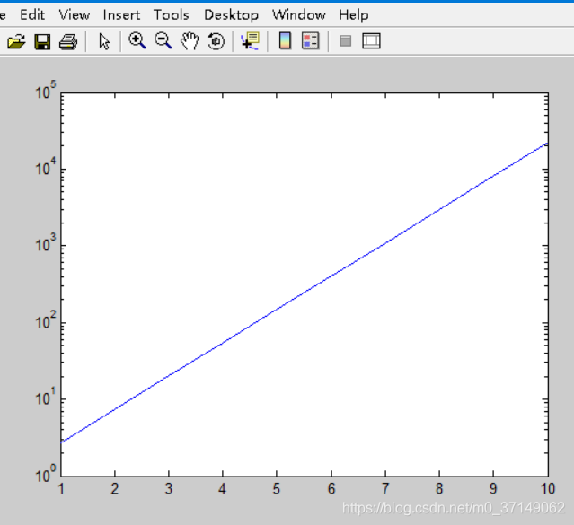Click the y-axis label 10^1
The image size is (574, 525).
pos(46,397)
